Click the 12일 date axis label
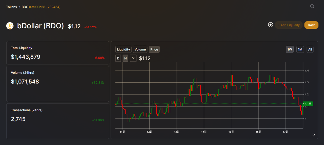Image resolution: width=324 pixels, height=145 pixels. [x=150, y=132]
